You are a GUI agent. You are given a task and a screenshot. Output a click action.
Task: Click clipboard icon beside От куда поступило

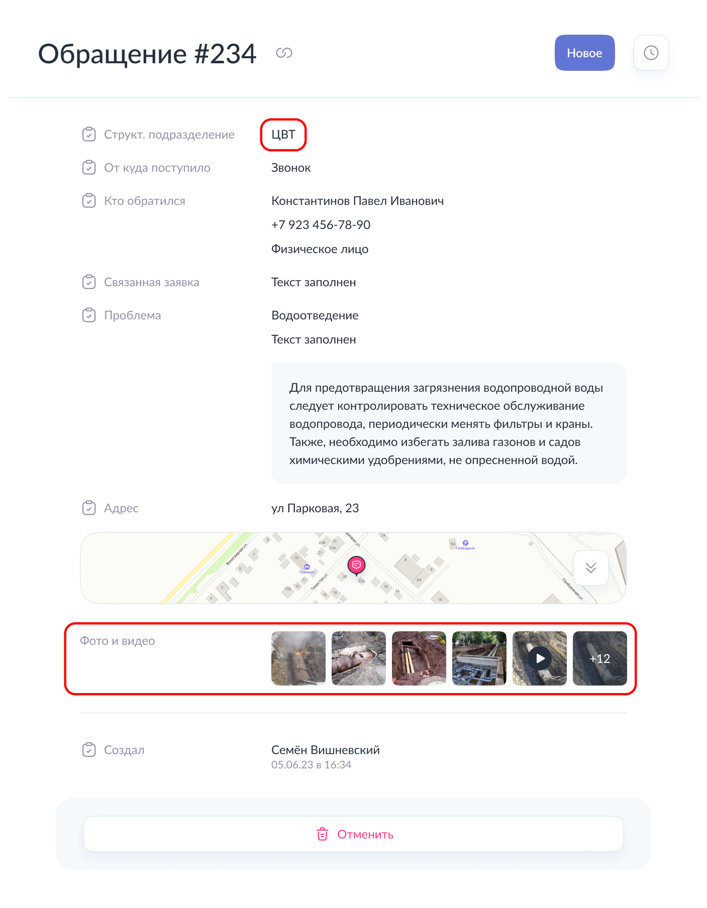tap(89, 167)
